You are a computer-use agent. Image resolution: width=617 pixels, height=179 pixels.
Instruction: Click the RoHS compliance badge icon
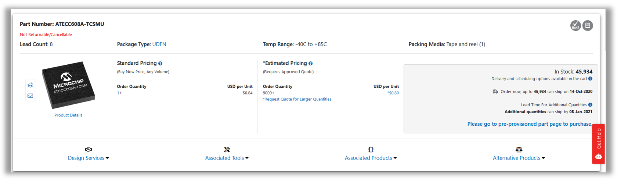pos(575,26)
